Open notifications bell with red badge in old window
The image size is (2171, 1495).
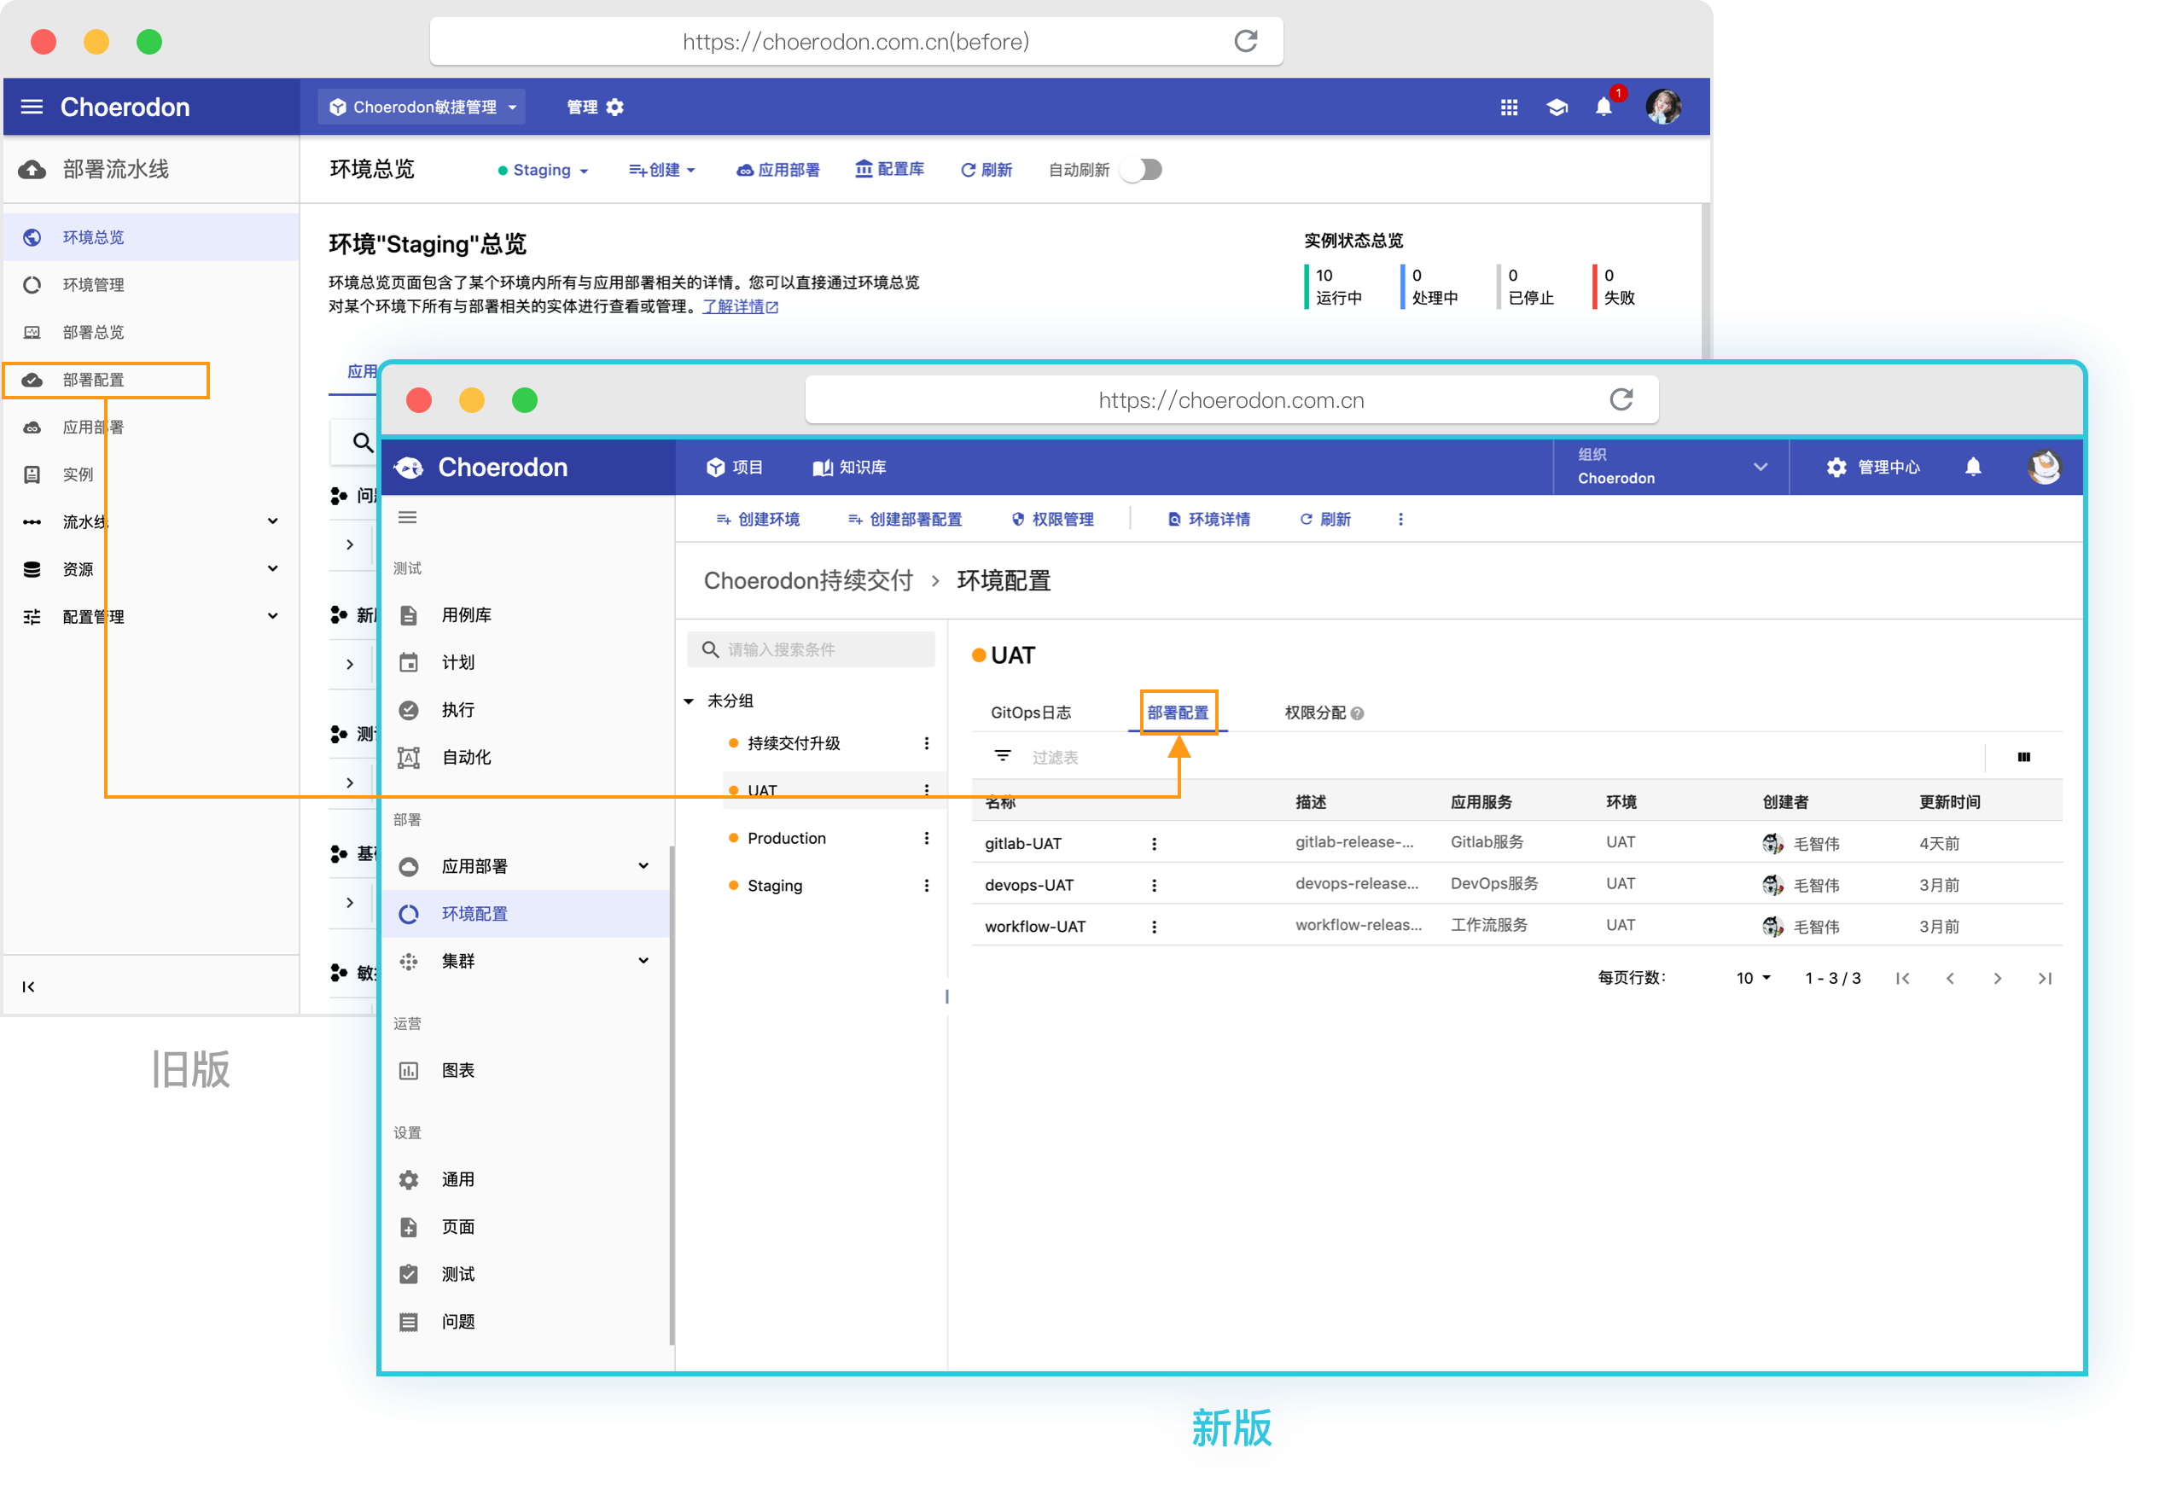(x=1604, y=106)
